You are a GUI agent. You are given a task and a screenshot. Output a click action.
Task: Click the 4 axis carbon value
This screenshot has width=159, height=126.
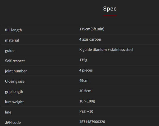pyautogui.click(x=90, y=39)
